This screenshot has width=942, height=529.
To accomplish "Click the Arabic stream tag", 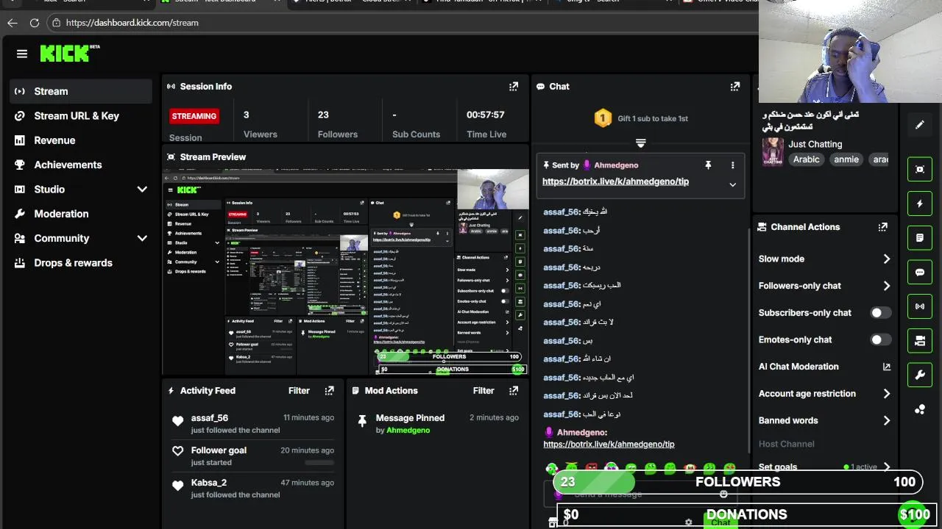I will pos(806,159).
